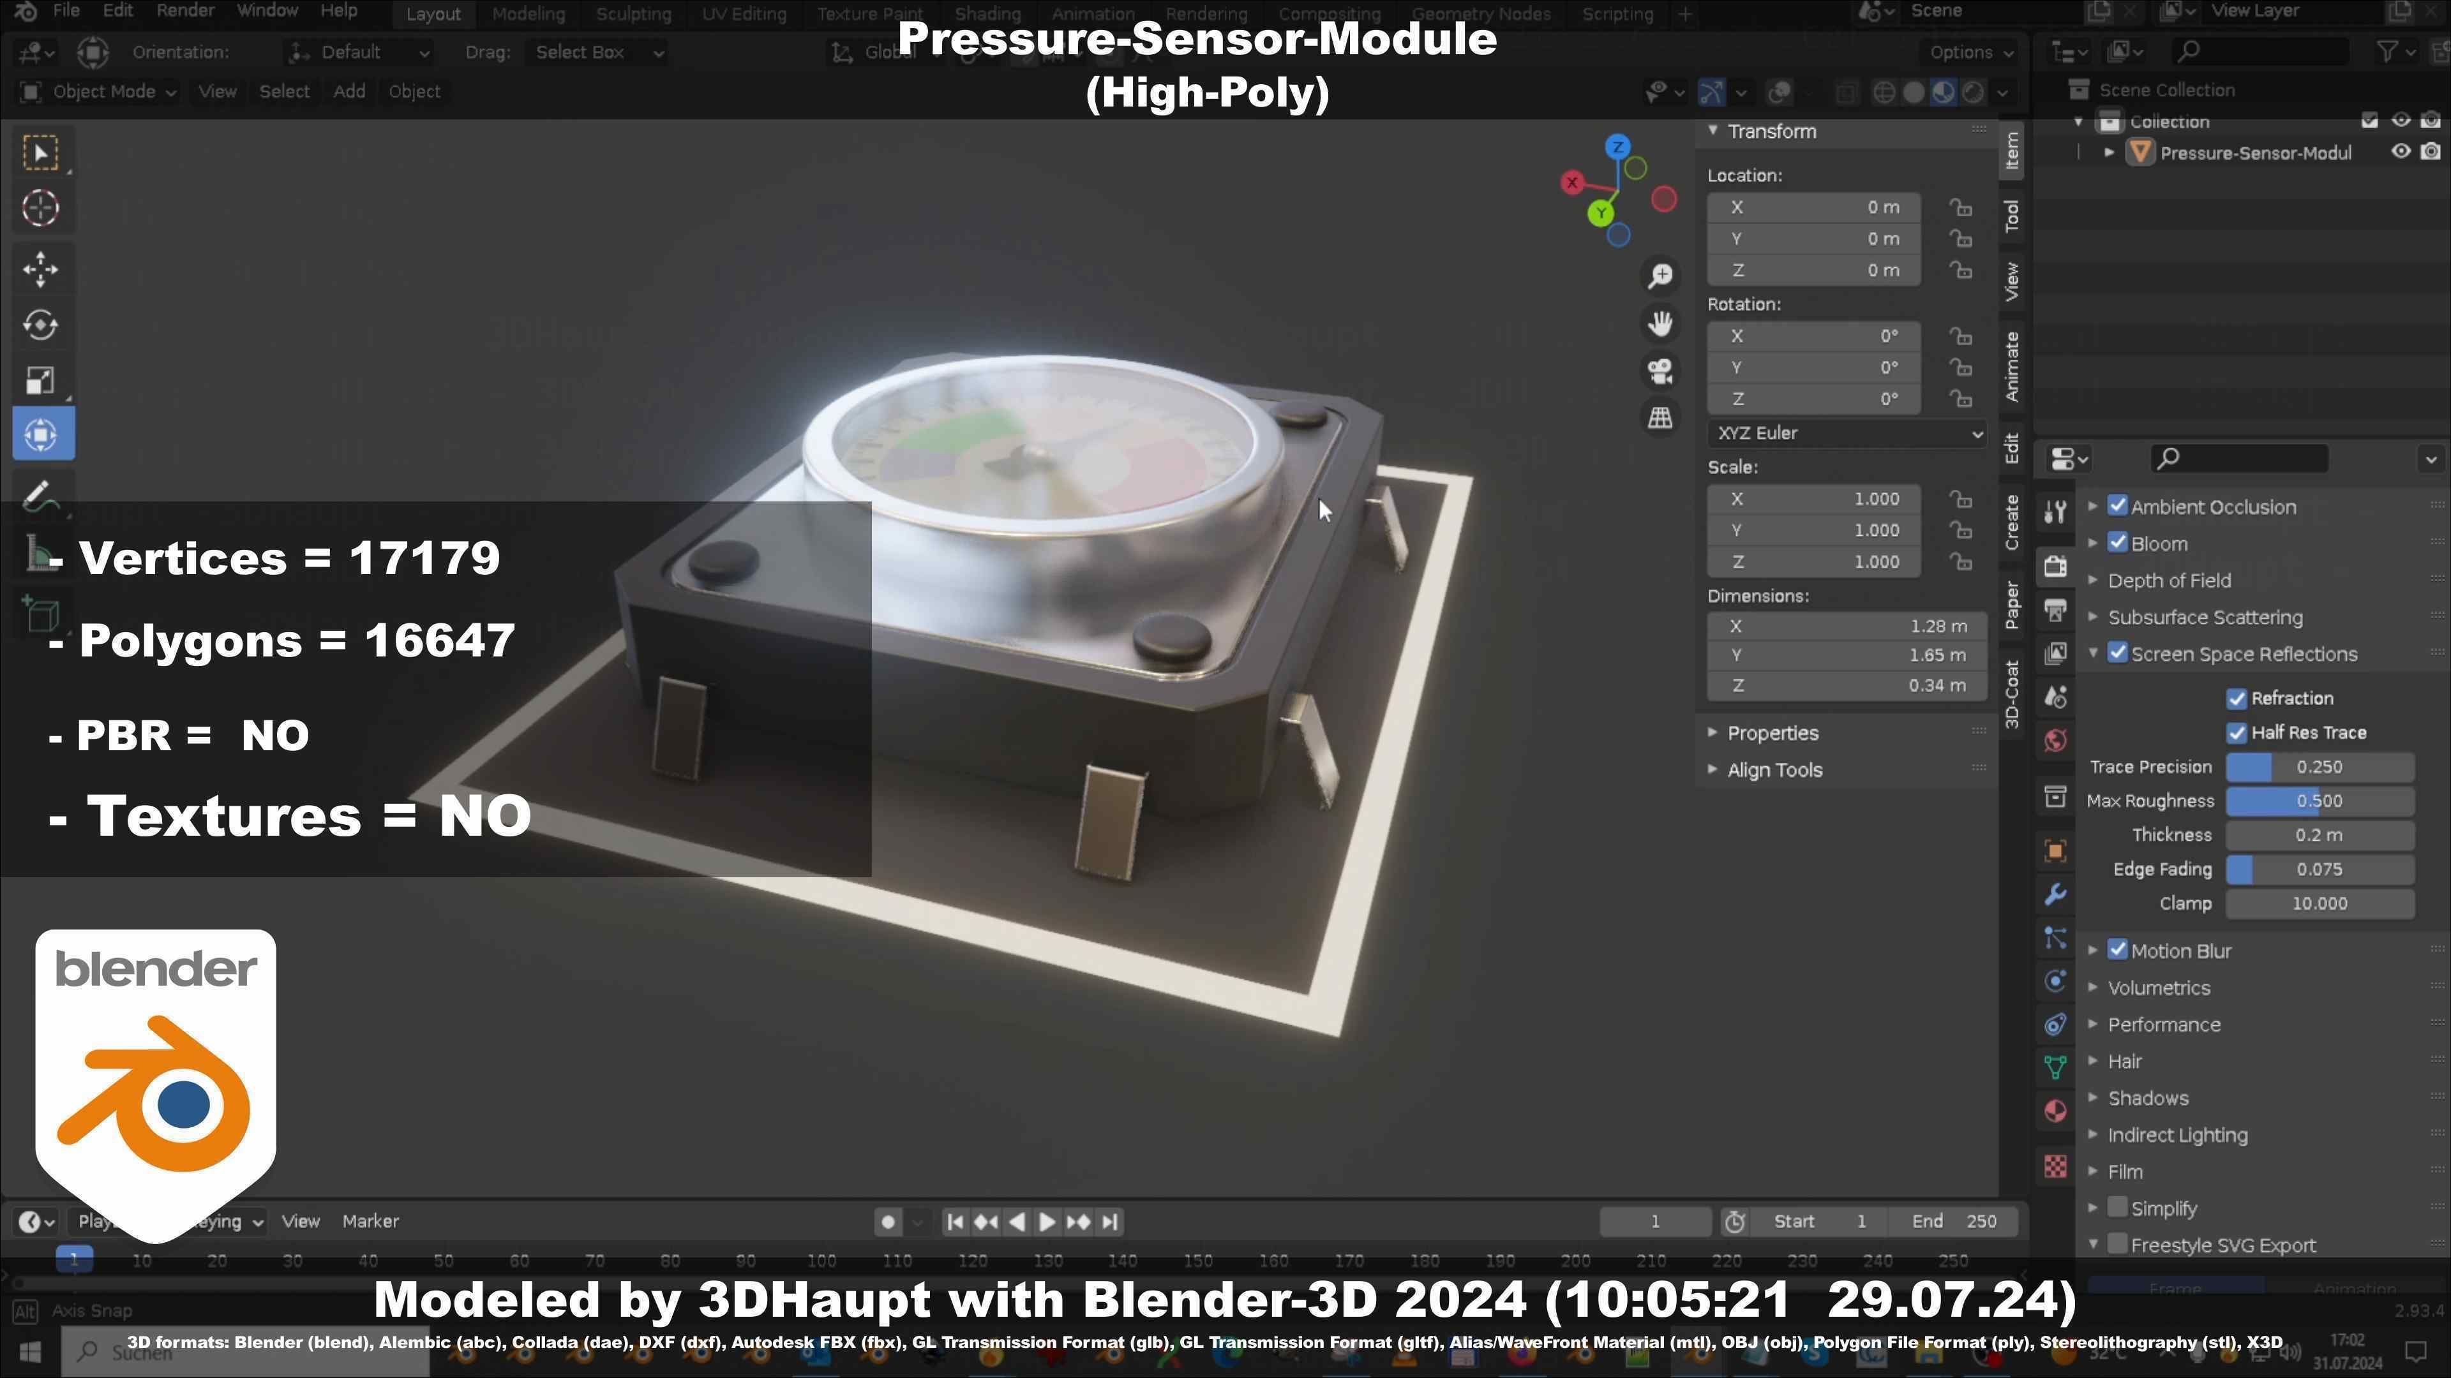The image size is (2451, 1378).
Task: Click the Zoom view magnifier icon
Action: pos(1660,276)
